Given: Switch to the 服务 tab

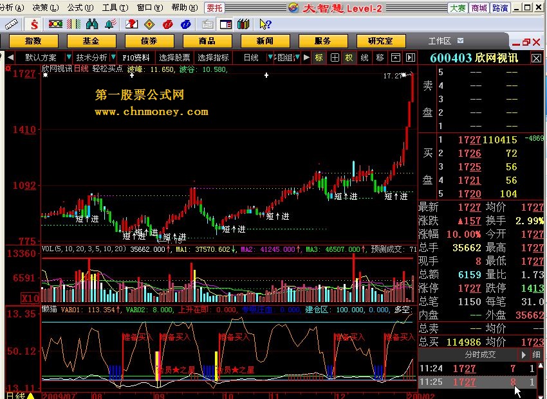Looking at the screenshot, I should (x=323, y=41).
